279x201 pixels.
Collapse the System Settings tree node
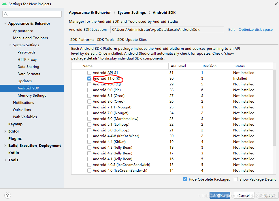pos(10,45)
